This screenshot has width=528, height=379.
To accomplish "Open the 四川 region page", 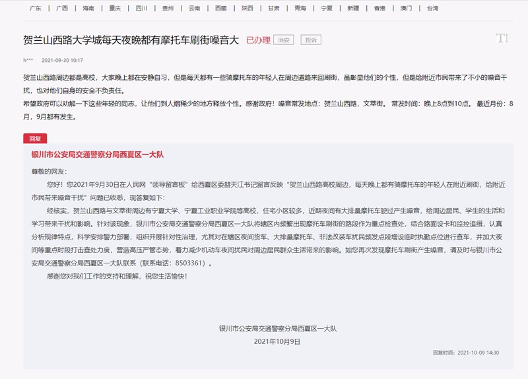I will point(141,9).
